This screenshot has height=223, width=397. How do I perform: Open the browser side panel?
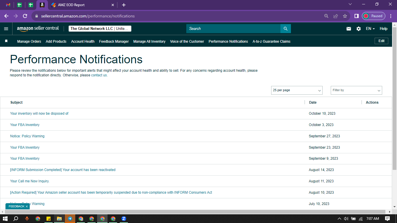click(x=356, y=16)
